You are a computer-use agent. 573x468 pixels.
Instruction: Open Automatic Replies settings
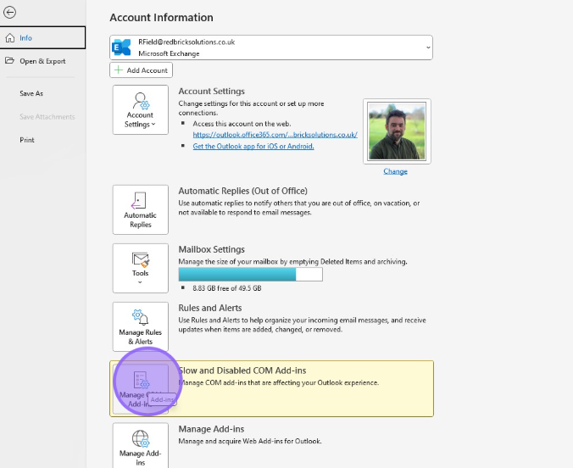tap(141, 209)
